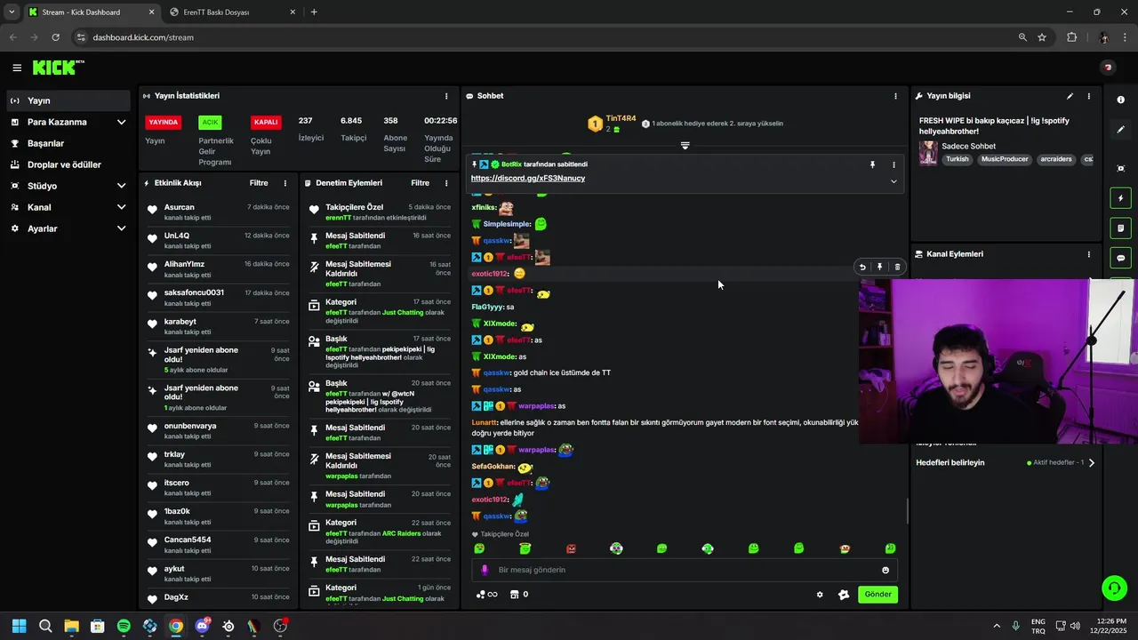This screenshot has height=640, width=1138.
Task: Click the arcraiders tag
Action: 1056,160
